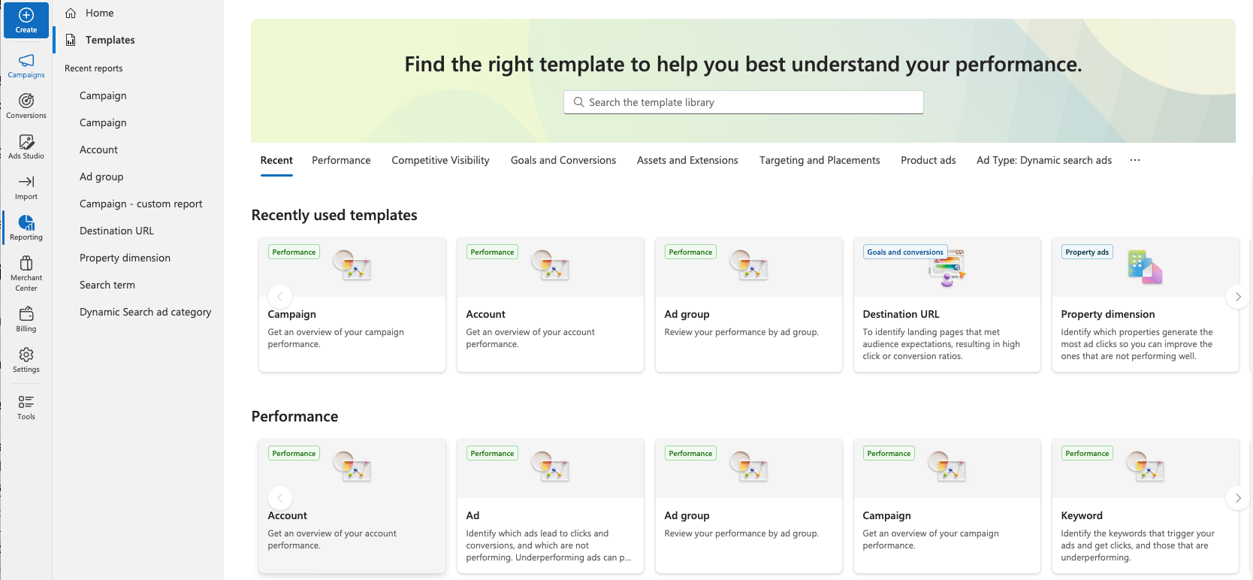Click the Templates document icon
The width and height of the screenshot is (1253, 580).
coord(71,40)
